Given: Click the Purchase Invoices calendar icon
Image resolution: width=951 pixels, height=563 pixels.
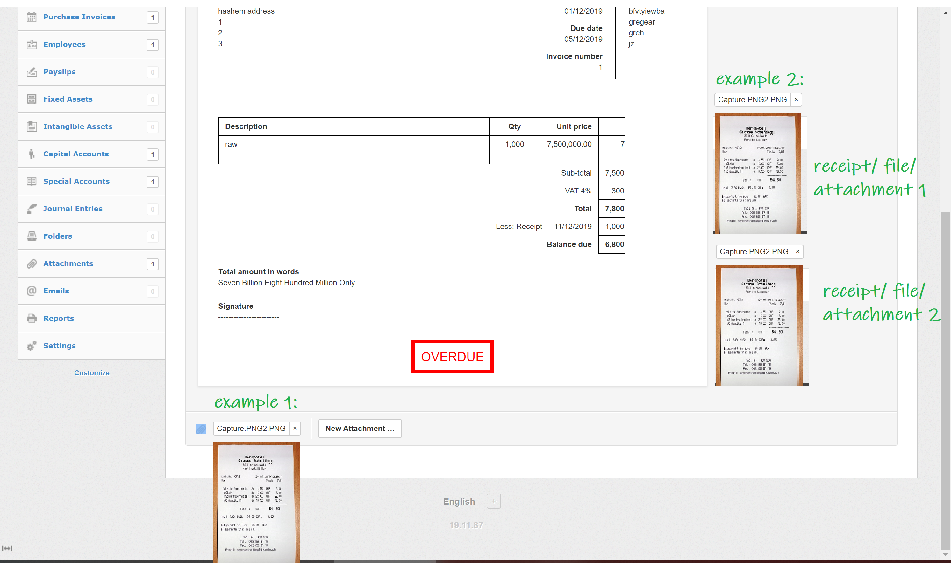Looking at the screenshot, I should tap(32, 17).
